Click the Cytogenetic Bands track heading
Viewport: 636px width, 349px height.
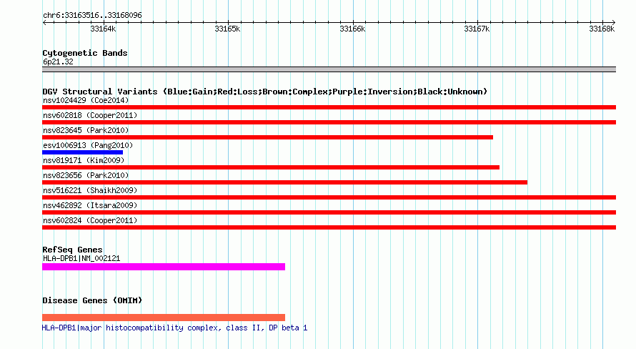[85, 53]
